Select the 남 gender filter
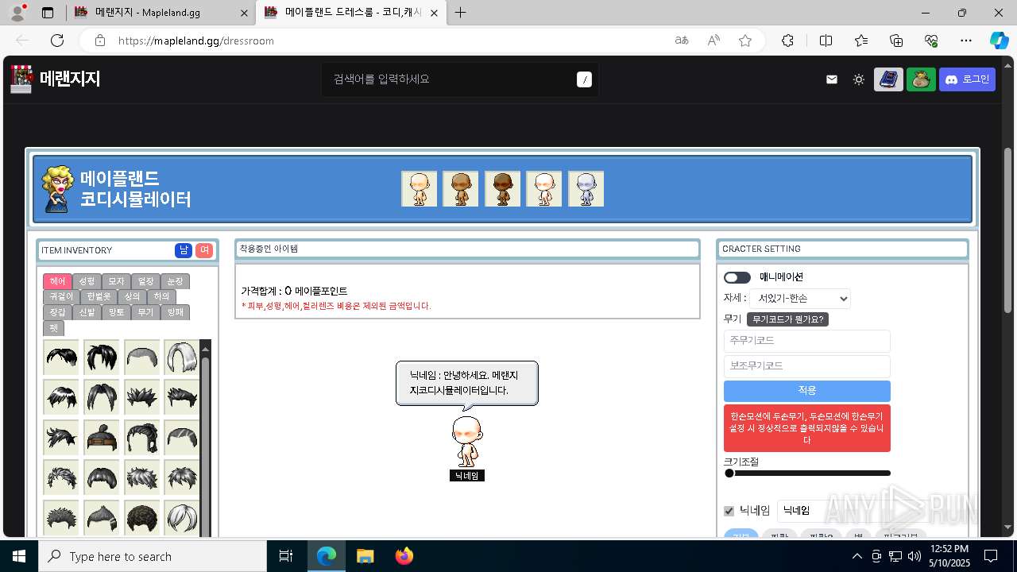1017x572 pixels. click(x=184, y=250)
